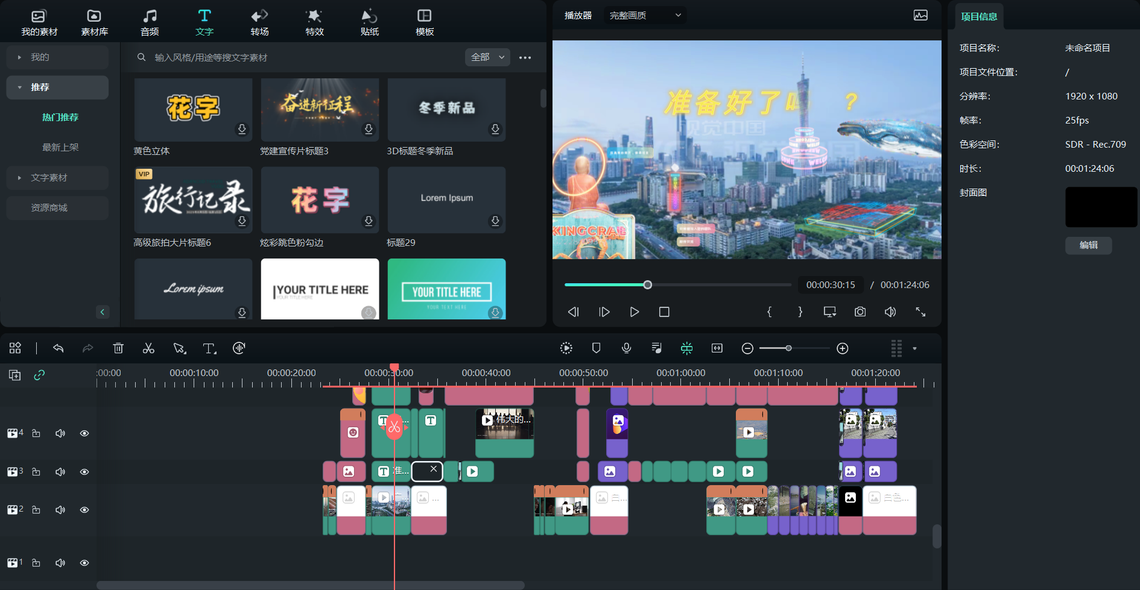Toggle the green snapping icon
This screenshot has width=1140, height=590.
click(x=686, y=348)
